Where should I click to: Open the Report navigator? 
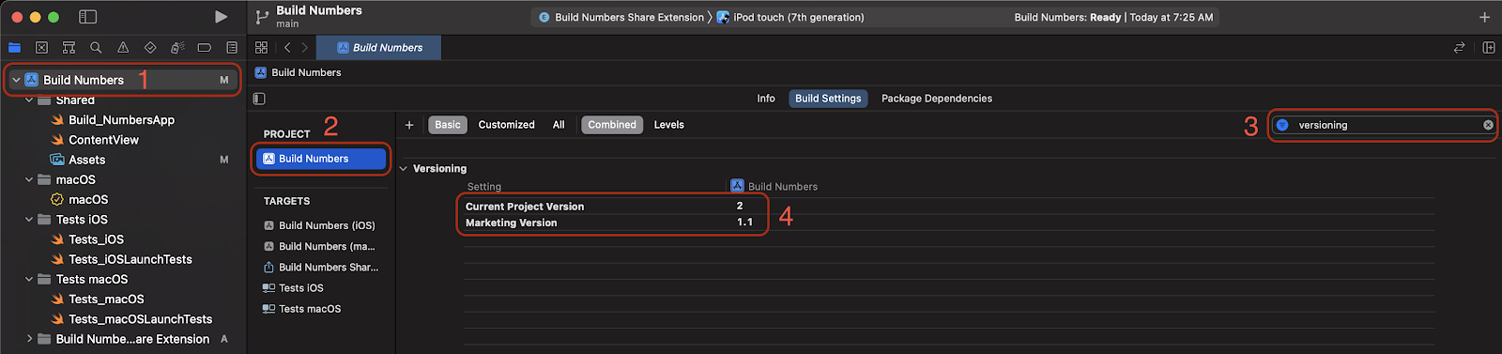232,47
